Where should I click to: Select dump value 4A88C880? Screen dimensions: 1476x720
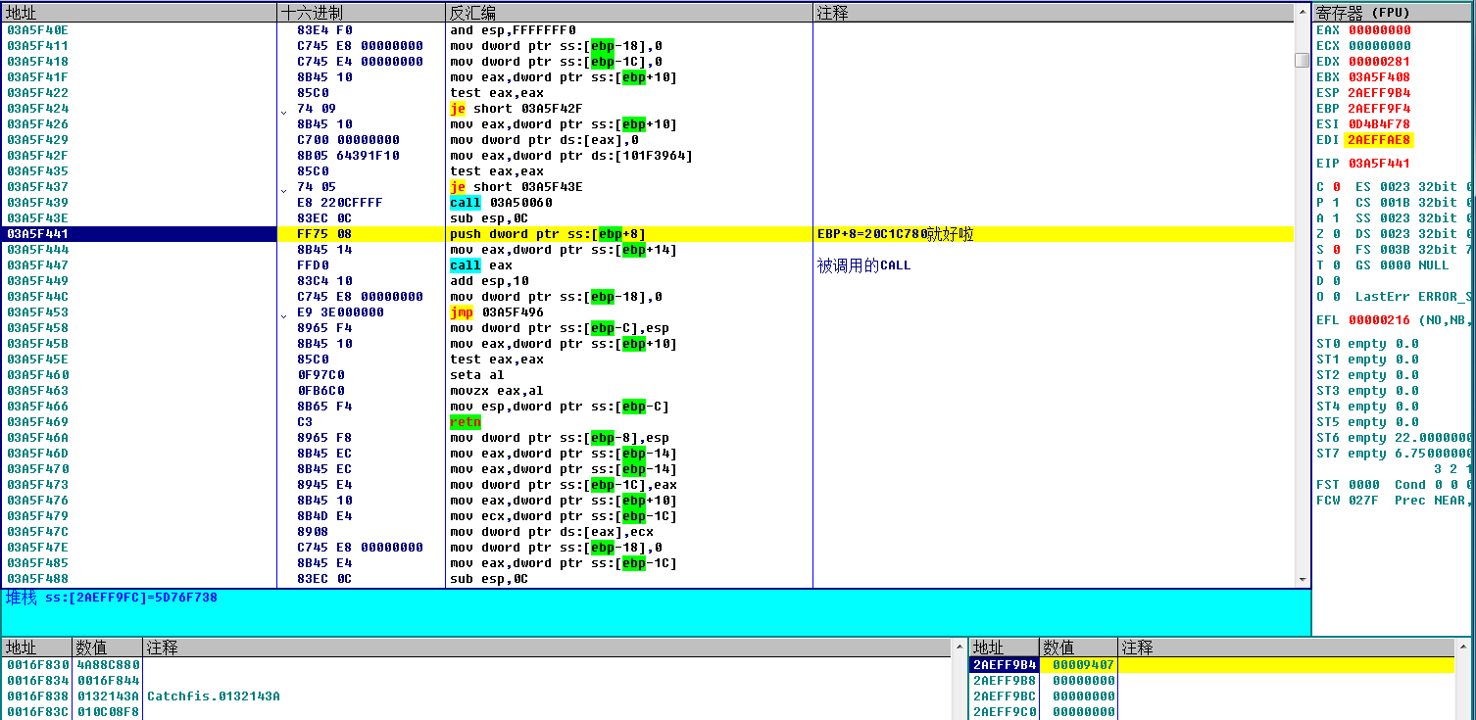[x=108, y=665]
